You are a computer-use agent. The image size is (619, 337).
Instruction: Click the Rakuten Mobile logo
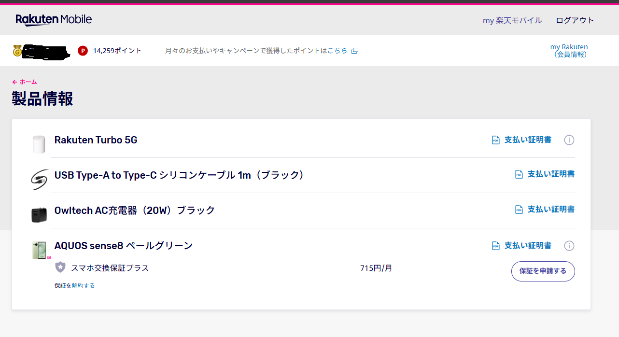pyautogui.click(x=54, y=20)
